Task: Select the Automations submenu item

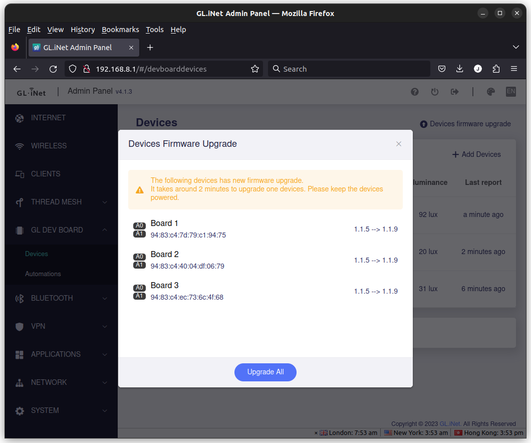Action: tap(43, 274)
